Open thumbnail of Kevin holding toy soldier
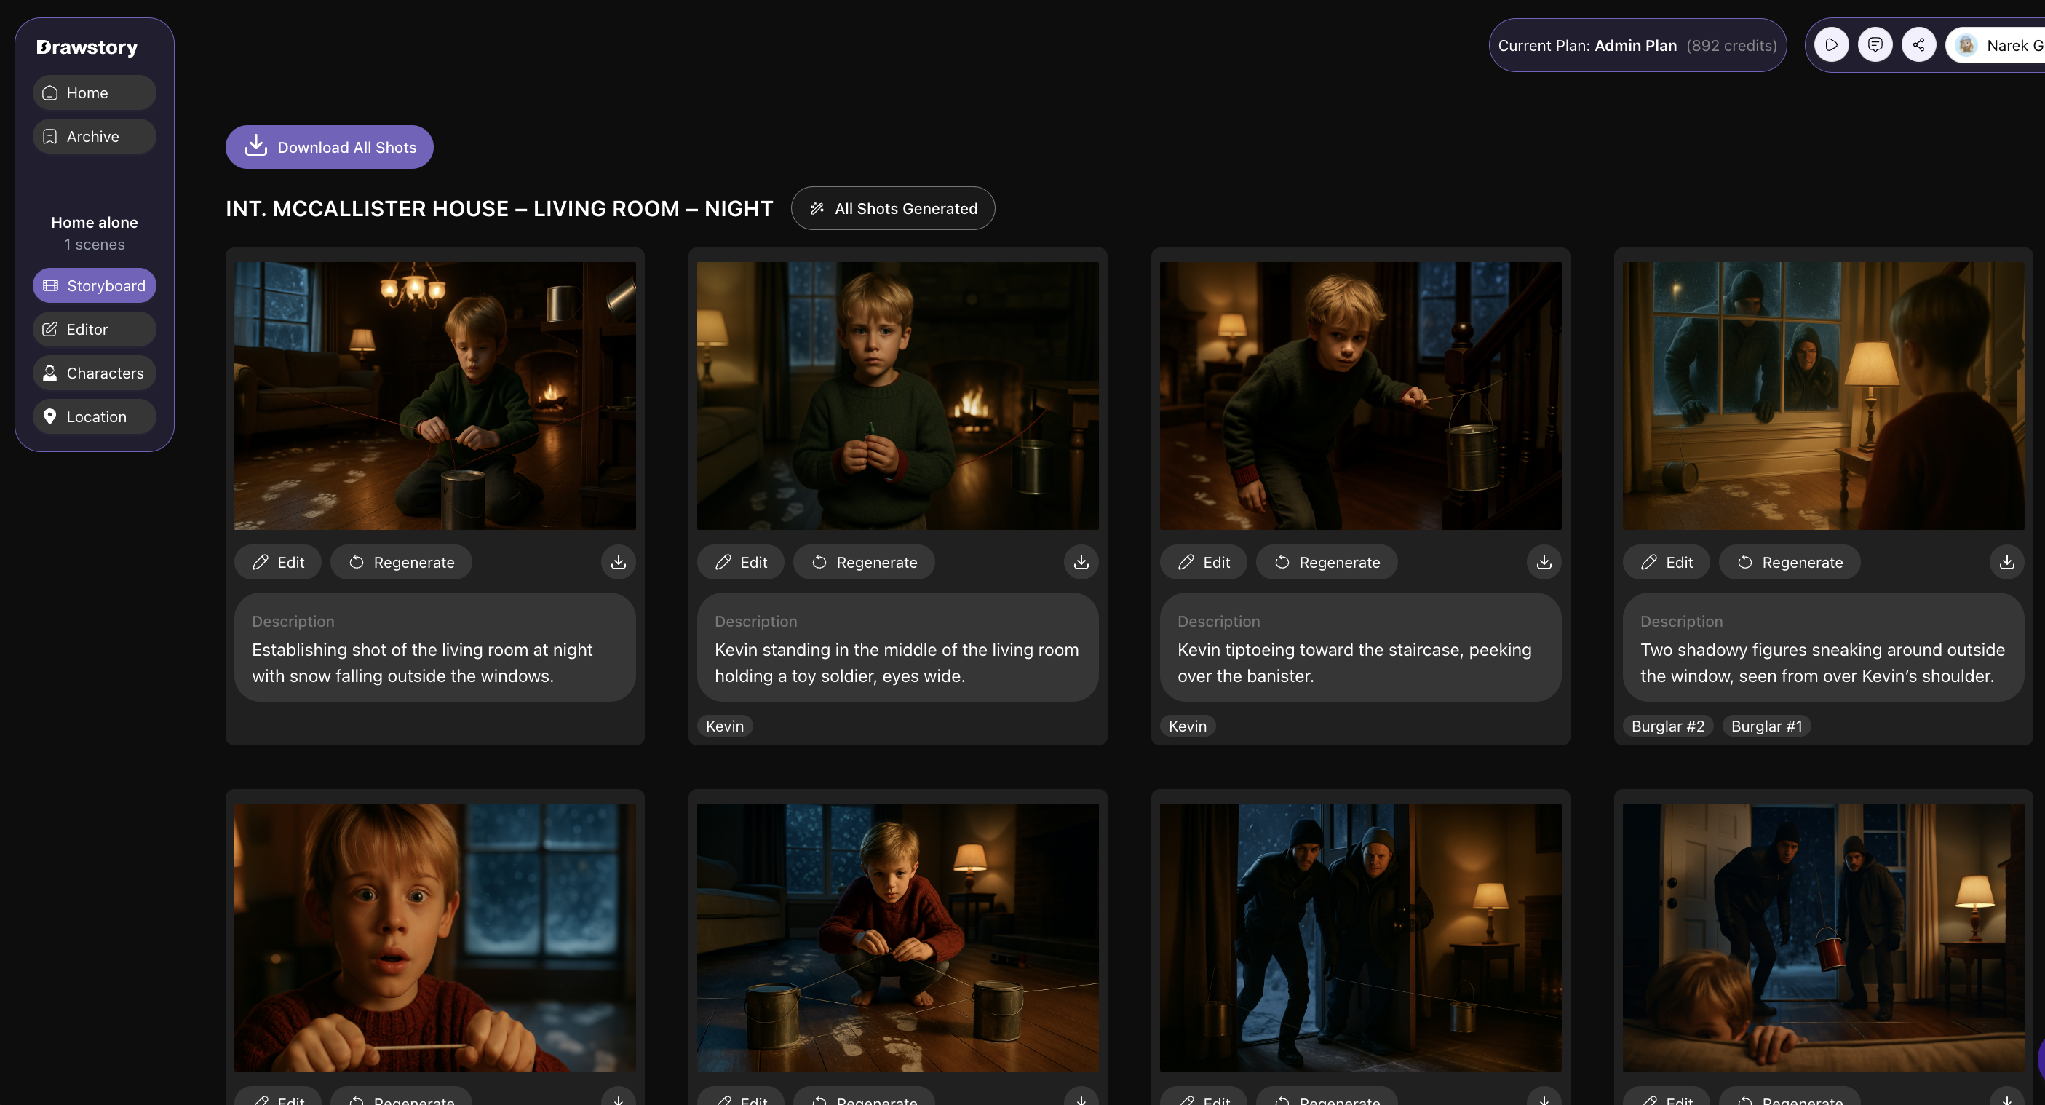This screenshot has width=2045, height=1105. point(898,396)
